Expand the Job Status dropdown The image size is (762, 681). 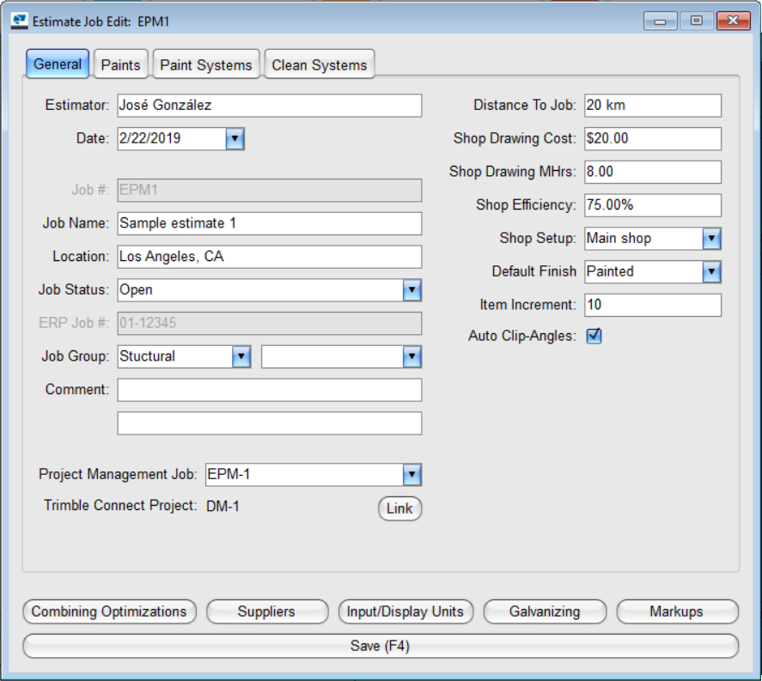coord(412,290)
